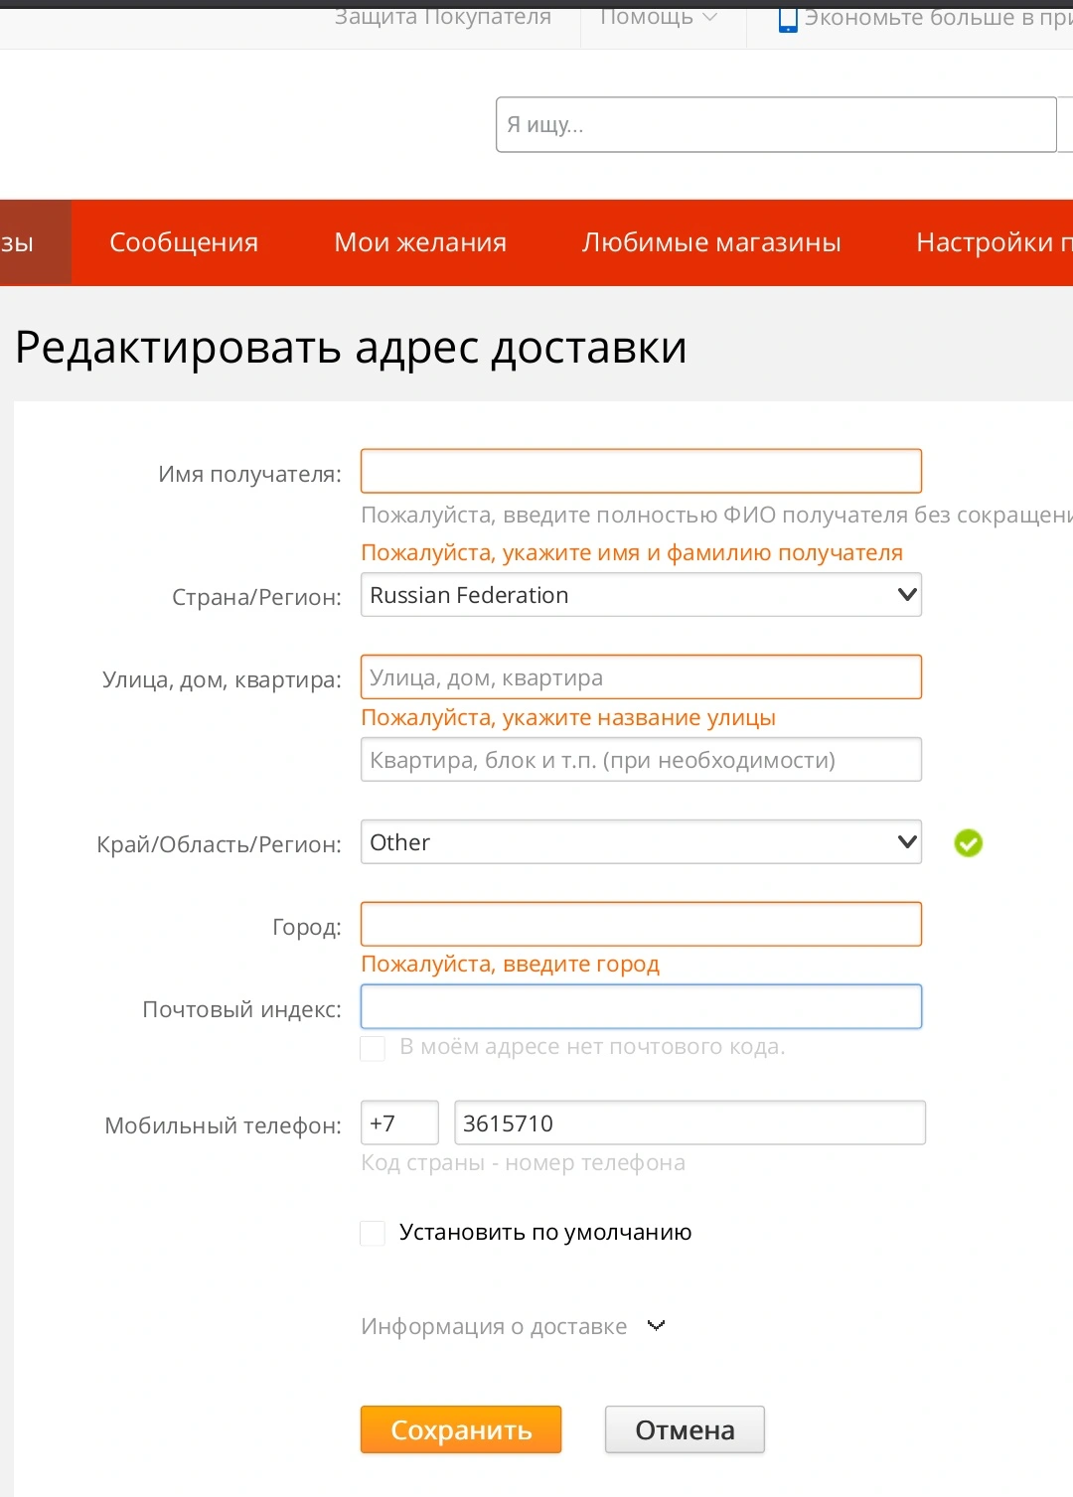Select the partly visible 'зы' orders tab

pos(35,242)
